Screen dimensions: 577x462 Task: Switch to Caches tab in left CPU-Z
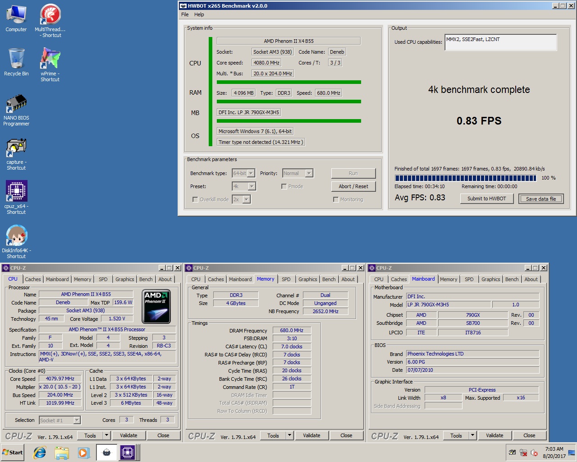point(33,279)
